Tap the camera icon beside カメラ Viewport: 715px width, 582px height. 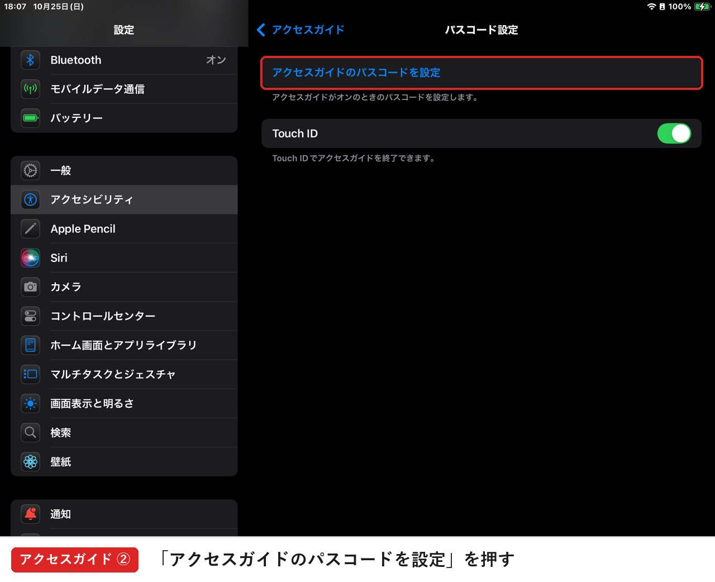pyautogui.click(x=31, y=287)
